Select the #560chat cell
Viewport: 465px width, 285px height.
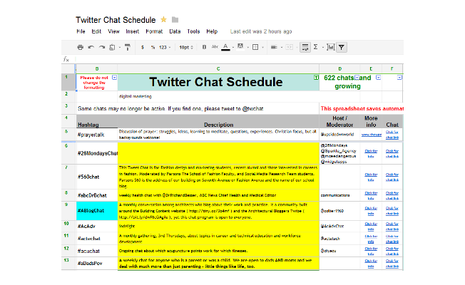pos(97,177)
